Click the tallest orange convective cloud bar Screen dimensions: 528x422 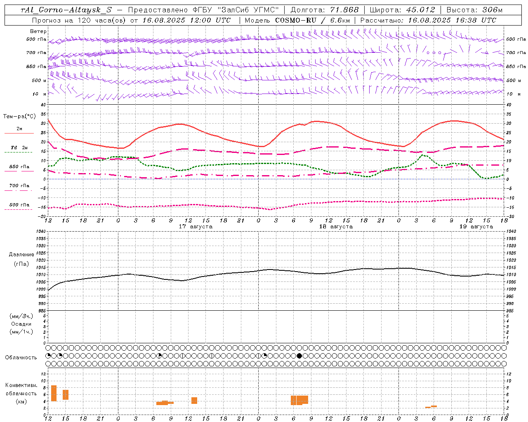click(54, 393)
